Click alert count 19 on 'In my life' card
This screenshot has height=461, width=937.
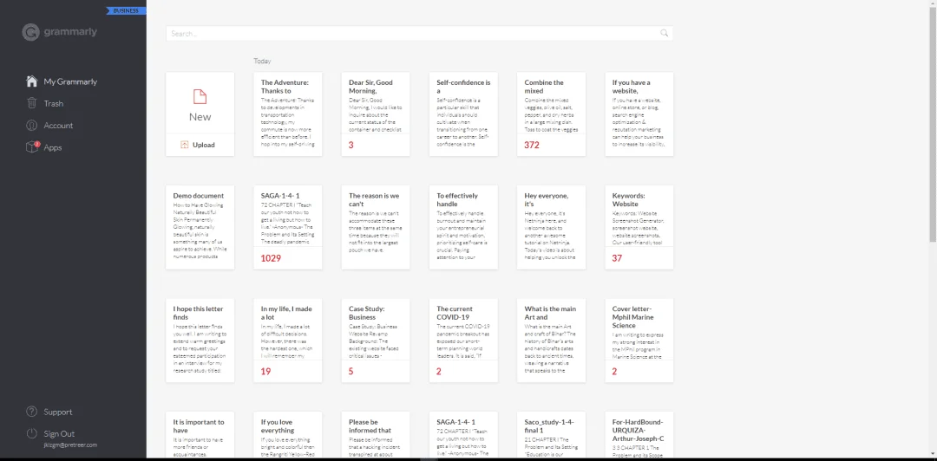[x=266, y=372]
